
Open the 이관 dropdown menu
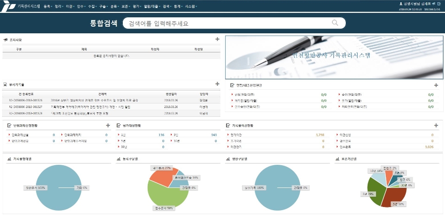tap(70, 6)
